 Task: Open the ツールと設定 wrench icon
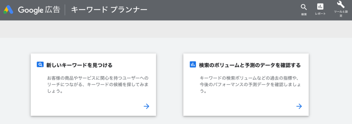click(341, 4)
